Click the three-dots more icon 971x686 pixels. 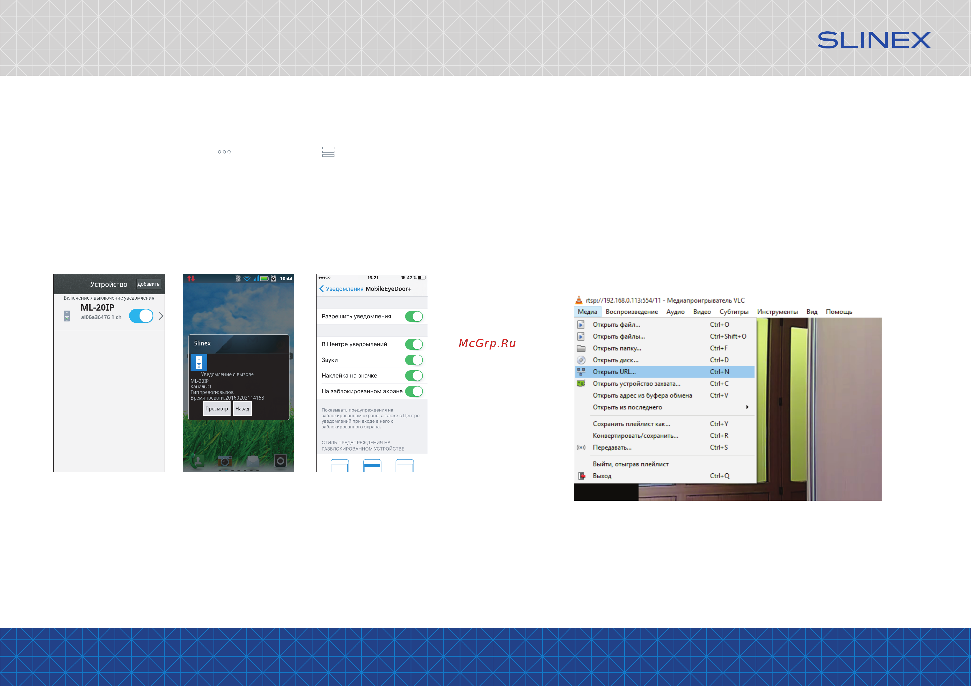[224, 152]
